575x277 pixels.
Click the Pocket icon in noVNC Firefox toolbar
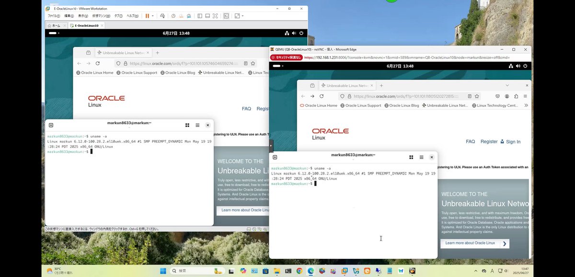[497, 96]
